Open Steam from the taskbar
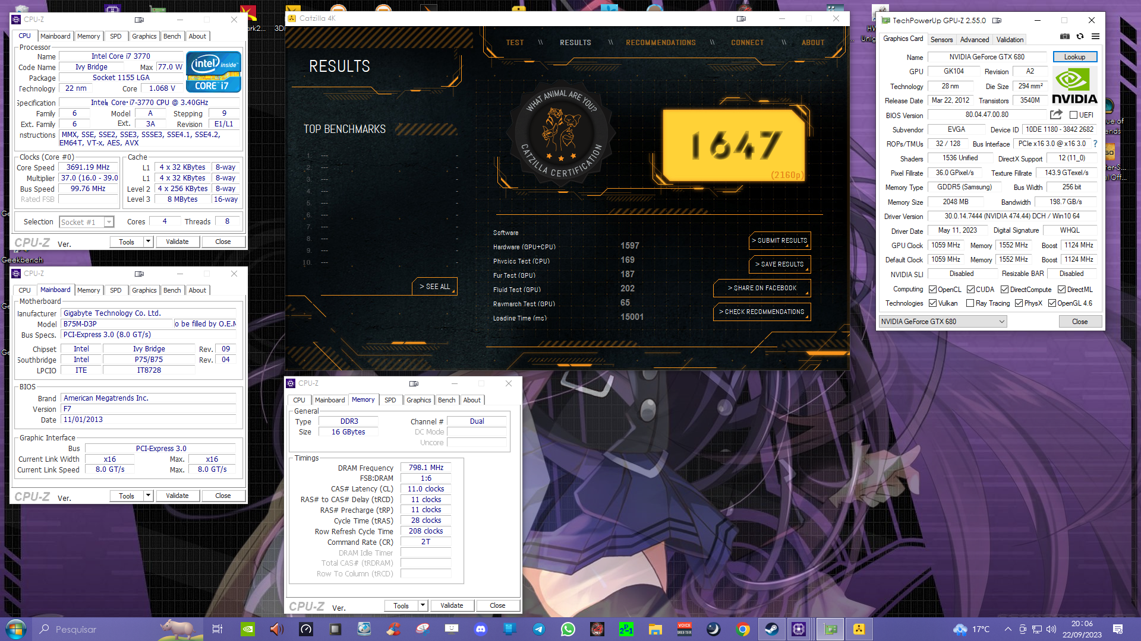Image resolution: width=1141 pixels, height=641 pixels. pos(772,629)
